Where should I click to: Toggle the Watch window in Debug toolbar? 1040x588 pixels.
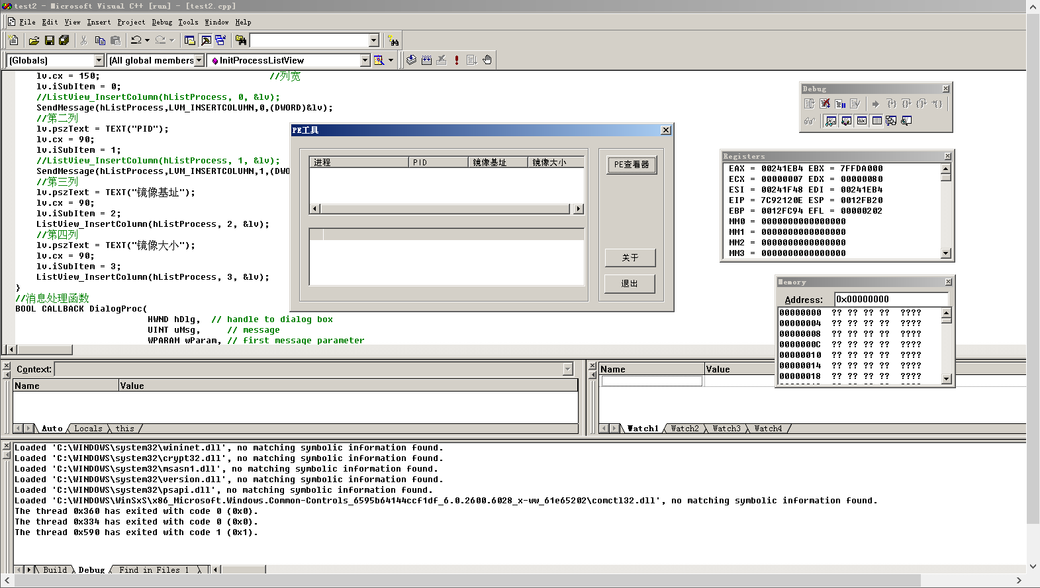pyautogui.click(x=830, y=120)
